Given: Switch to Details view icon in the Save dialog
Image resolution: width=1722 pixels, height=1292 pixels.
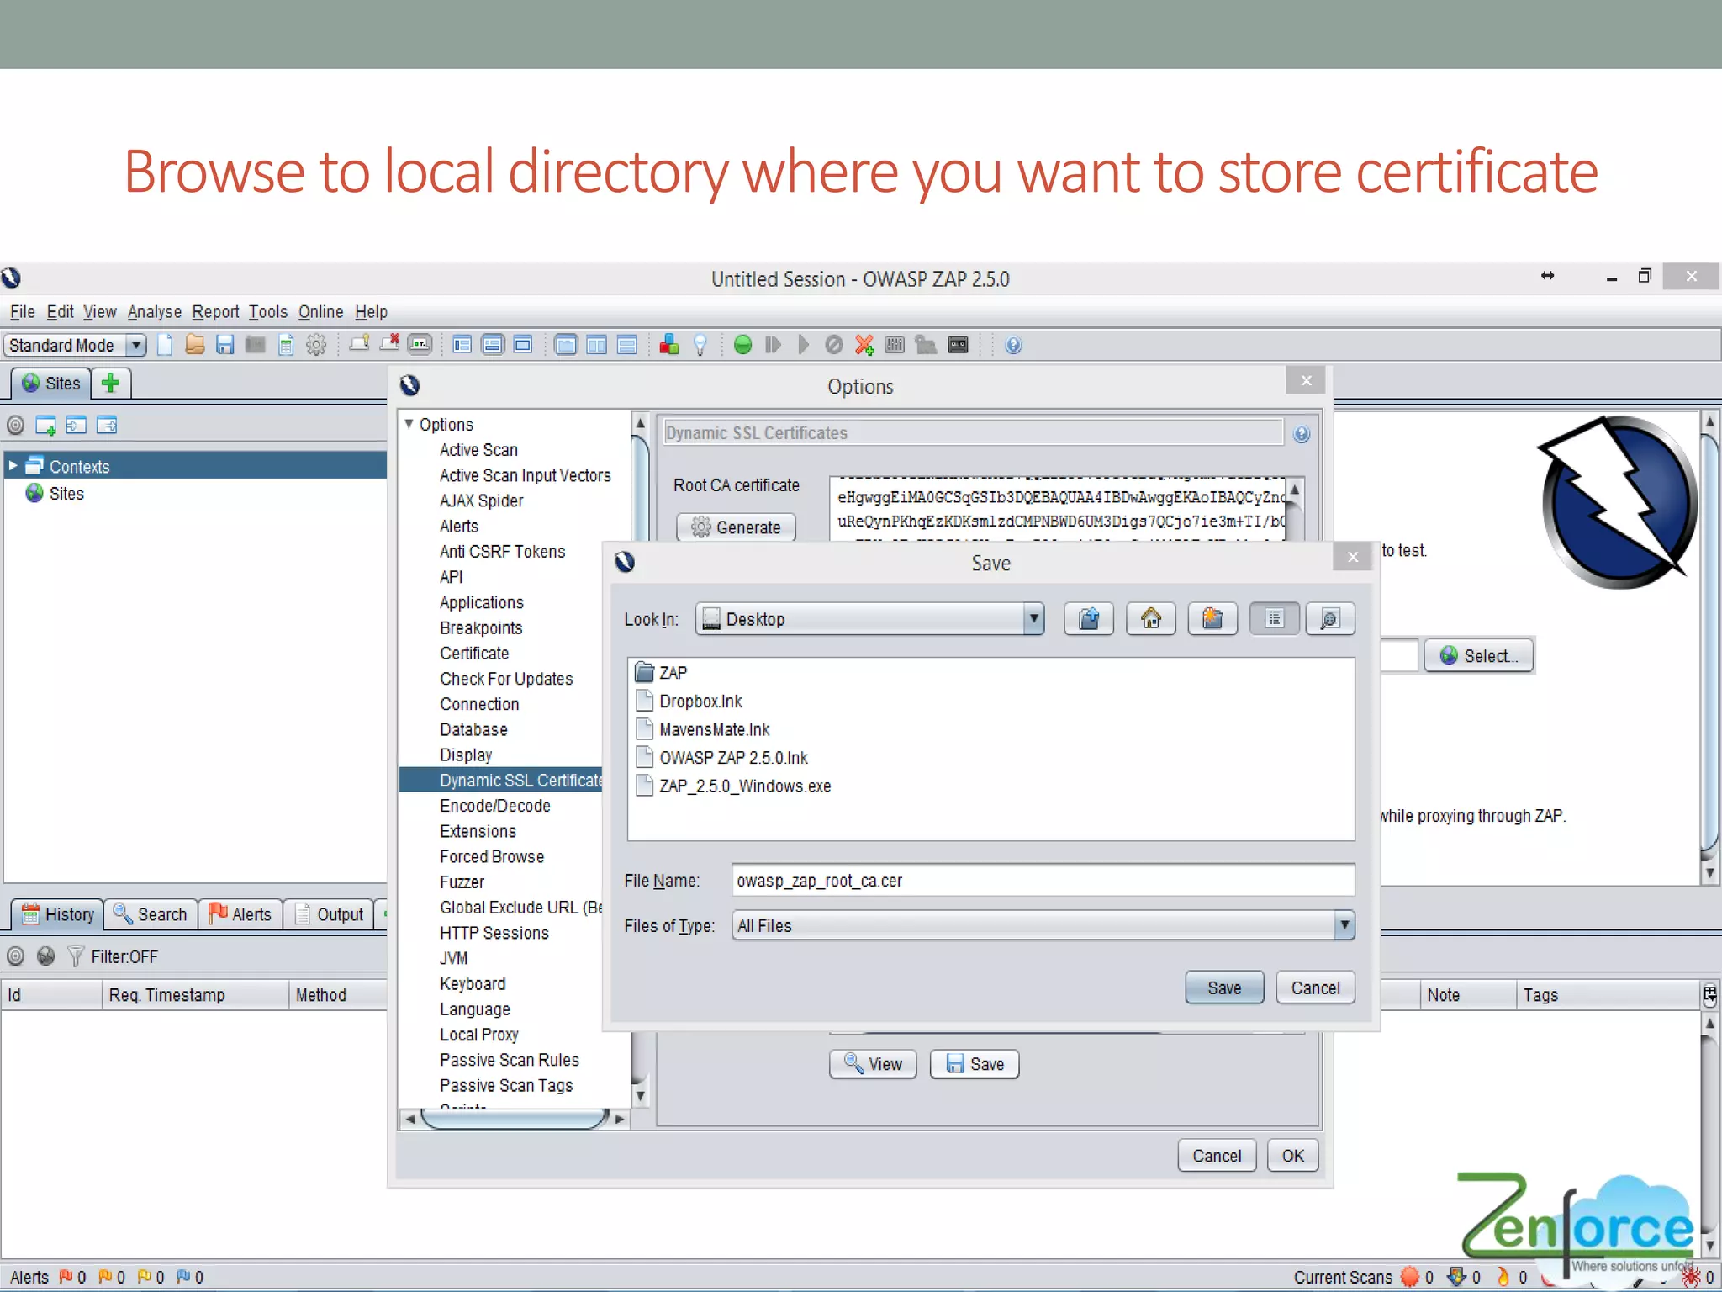Looking at the screenshot, I should click(1330, 619).
